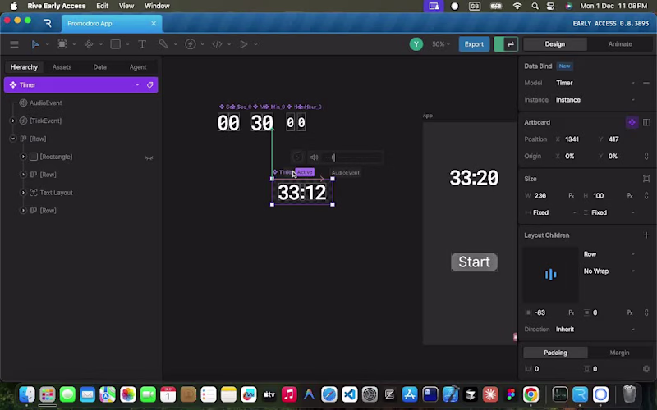This screenshot has width=657, height=410.
Task: Open the Data tab in left panel
Action: point(99,67)
